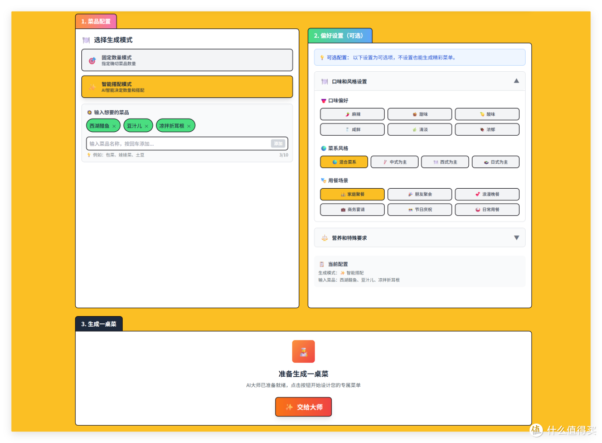Select 家庭聚餐 dining scene
Screen dimensions: 602x443
(352, 194)
